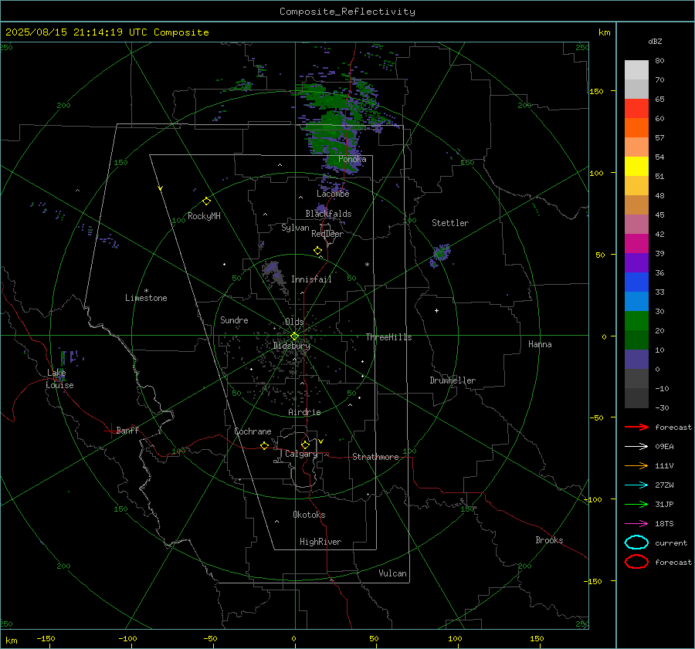
Task: Click the Composite_Reflectivity title
Action: tap(347, 12)
